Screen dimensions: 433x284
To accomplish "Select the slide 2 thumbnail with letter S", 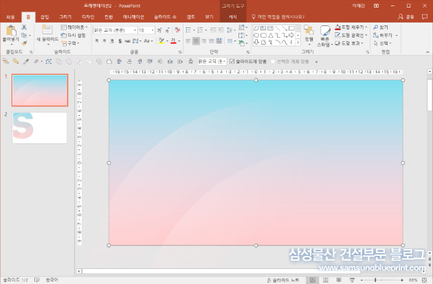I will 39,128.
